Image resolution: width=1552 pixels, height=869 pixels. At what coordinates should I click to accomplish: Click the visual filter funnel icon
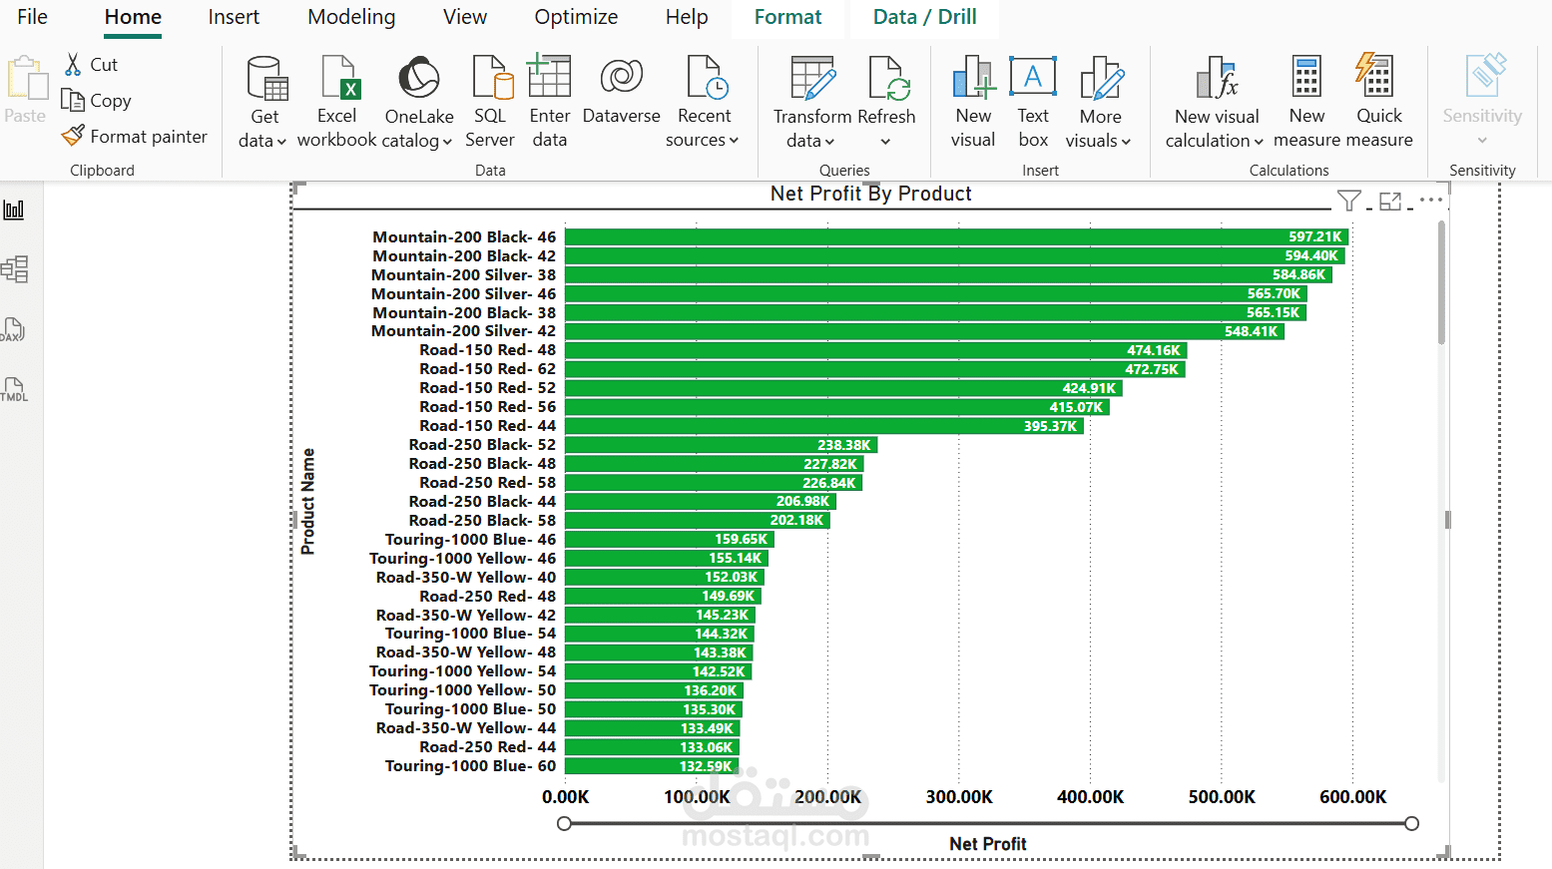(x=1349, y=202)
